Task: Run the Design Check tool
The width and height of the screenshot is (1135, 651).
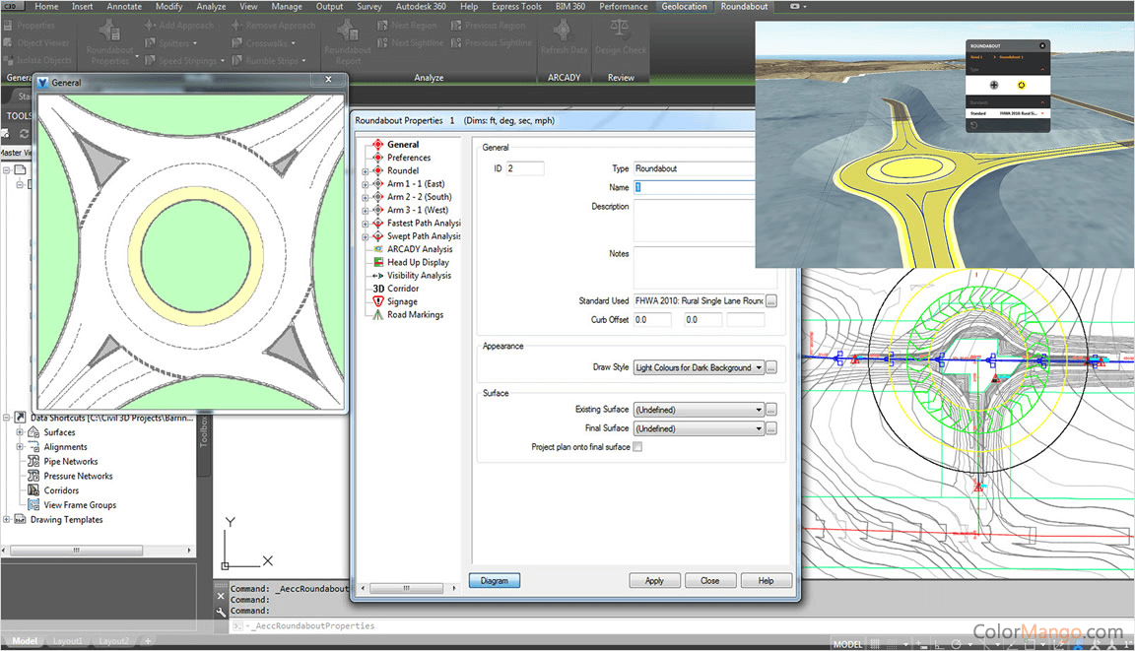Action: [621, 36]
